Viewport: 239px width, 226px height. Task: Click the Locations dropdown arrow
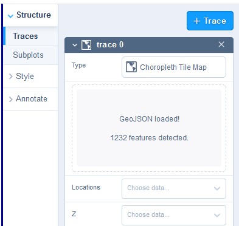pos(217,188)
